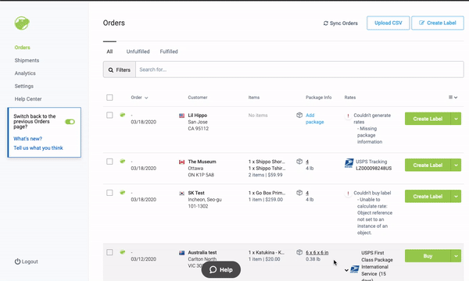
Task: Click the package box icon for The Museum
Action: (299, 162)
